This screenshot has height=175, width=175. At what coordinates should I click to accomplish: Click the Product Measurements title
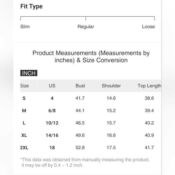click(x=91, y=57)
